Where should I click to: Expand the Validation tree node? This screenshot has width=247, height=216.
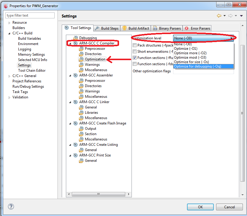click(9, 97)
